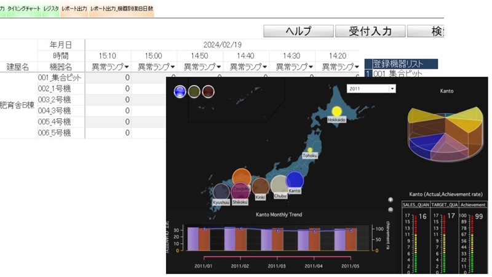Click the blue Kanto bubble marker
Screen dimensions: 492x277
pyautogui.click(x=295, y=180)
